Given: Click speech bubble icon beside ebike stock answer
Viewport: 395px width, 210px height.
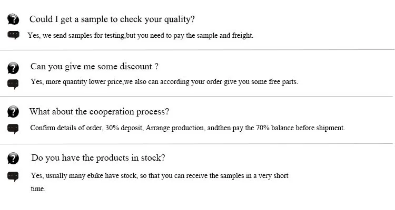Looking at the screenshot, I should (13, 176).
